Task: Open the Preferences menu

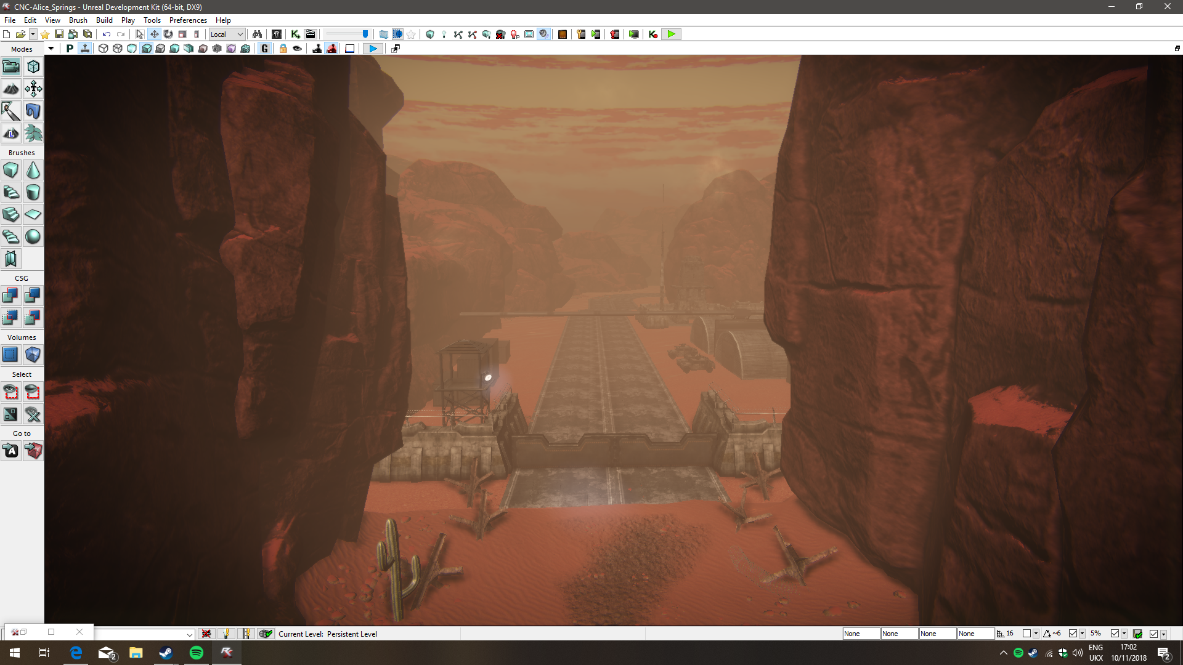Action: point(188,20)
